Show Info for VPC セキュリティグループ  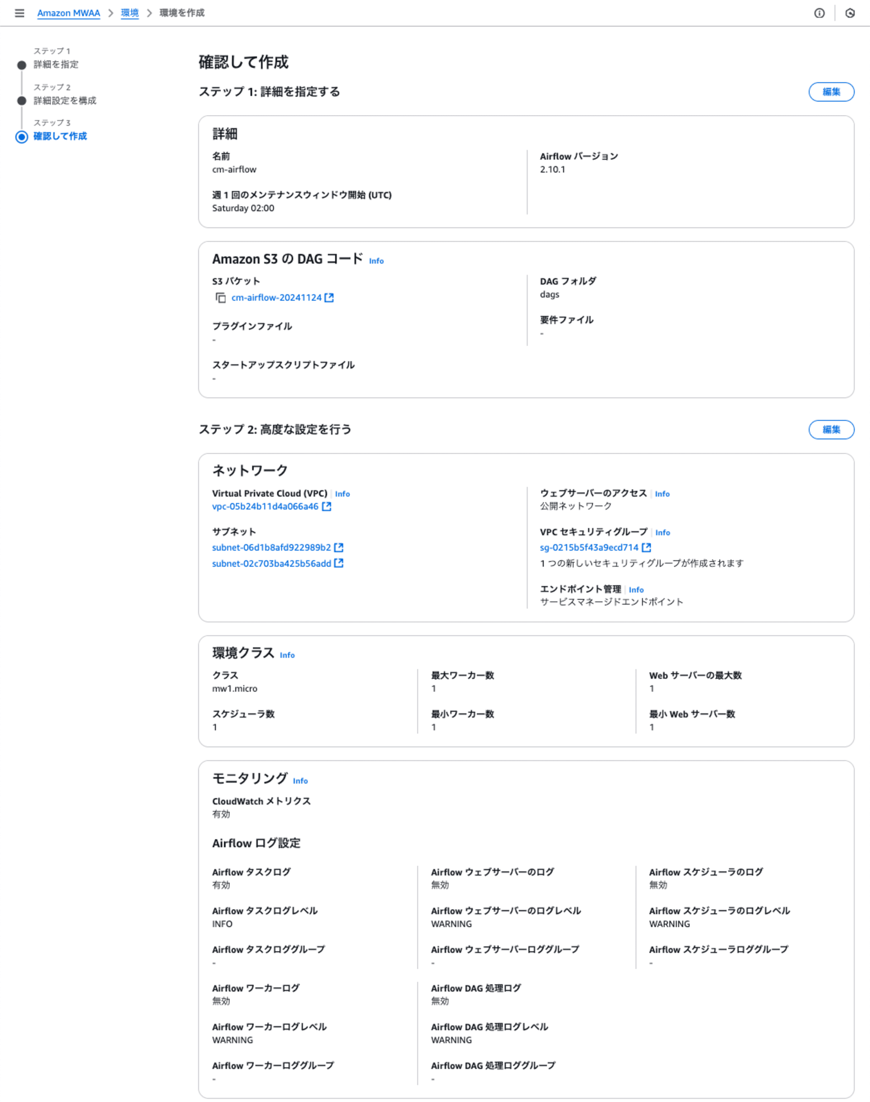(x=663, y=532)
